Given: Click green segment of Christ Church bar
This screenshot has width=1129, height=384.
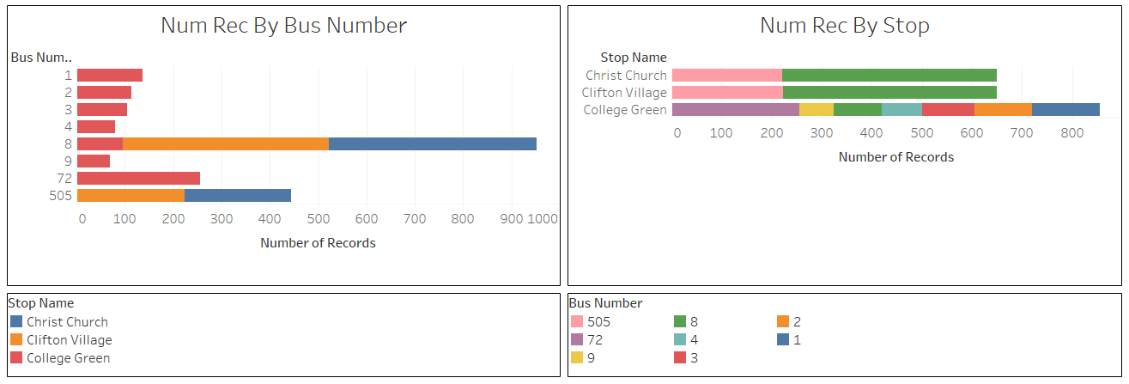Looking at the screenshot, I should pos(889,75).
